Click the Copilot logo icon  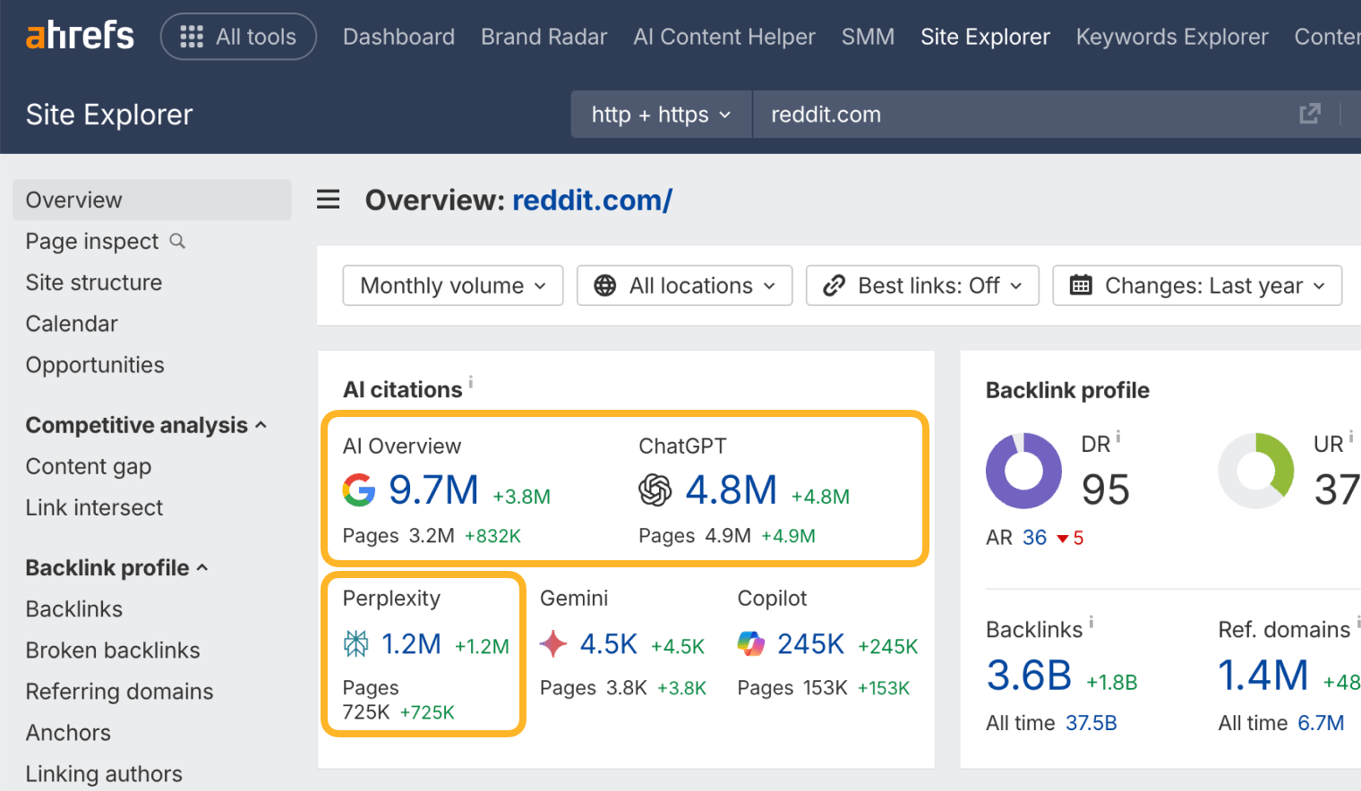pyautogui.click(x=751, y=644)
